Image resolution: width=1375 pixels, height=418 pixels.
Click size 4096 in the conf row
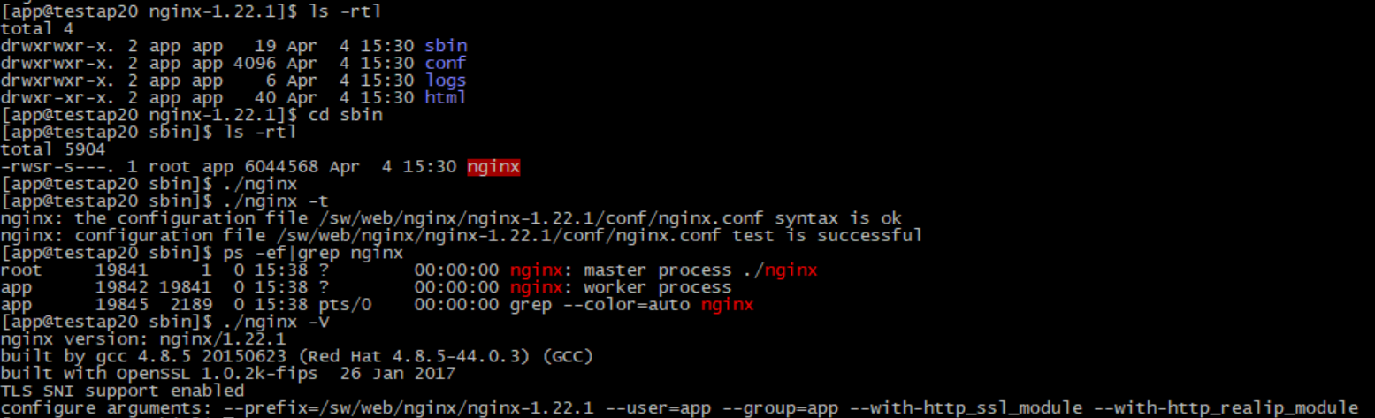click(x=254, y=63)
